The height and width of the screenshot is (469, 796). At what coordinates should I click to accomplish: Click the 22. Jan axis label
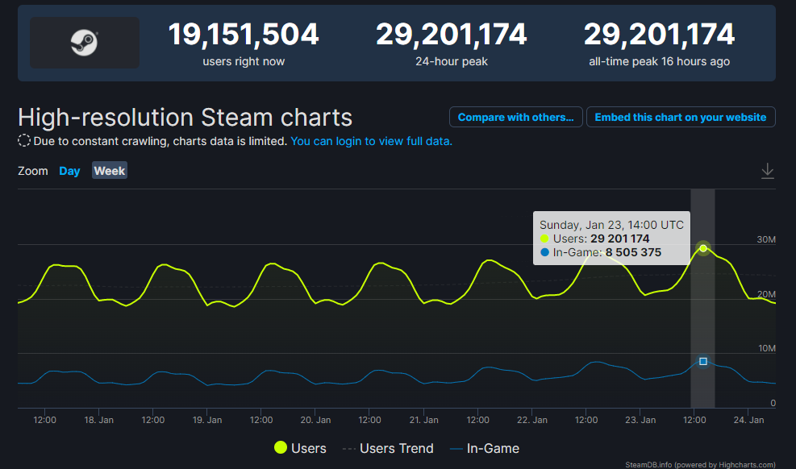pos(532,420)
